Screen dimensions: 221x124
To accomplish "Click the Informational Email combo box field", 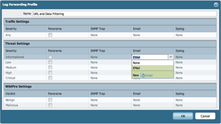I will [x=150, y=57].
